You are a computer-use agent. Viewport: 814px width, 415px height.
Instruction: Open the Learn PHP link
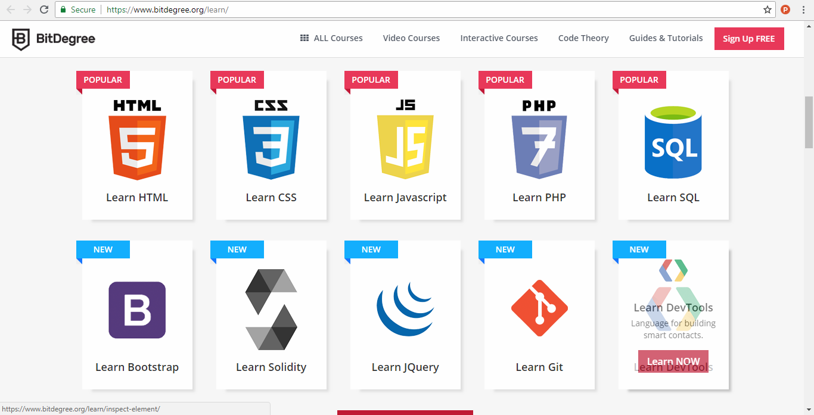pos(539,198)
